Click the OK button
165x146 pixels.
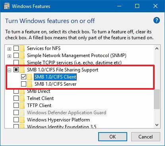113,136
